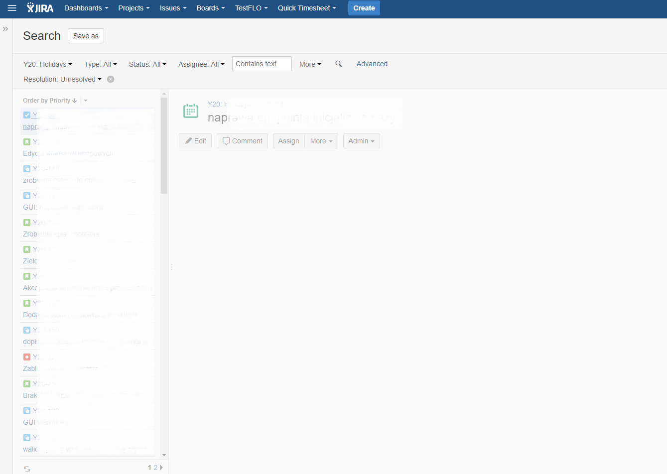
Task: Click the issue type icon beside 'GUI: napisanie walidatora'
Action: 27,196
